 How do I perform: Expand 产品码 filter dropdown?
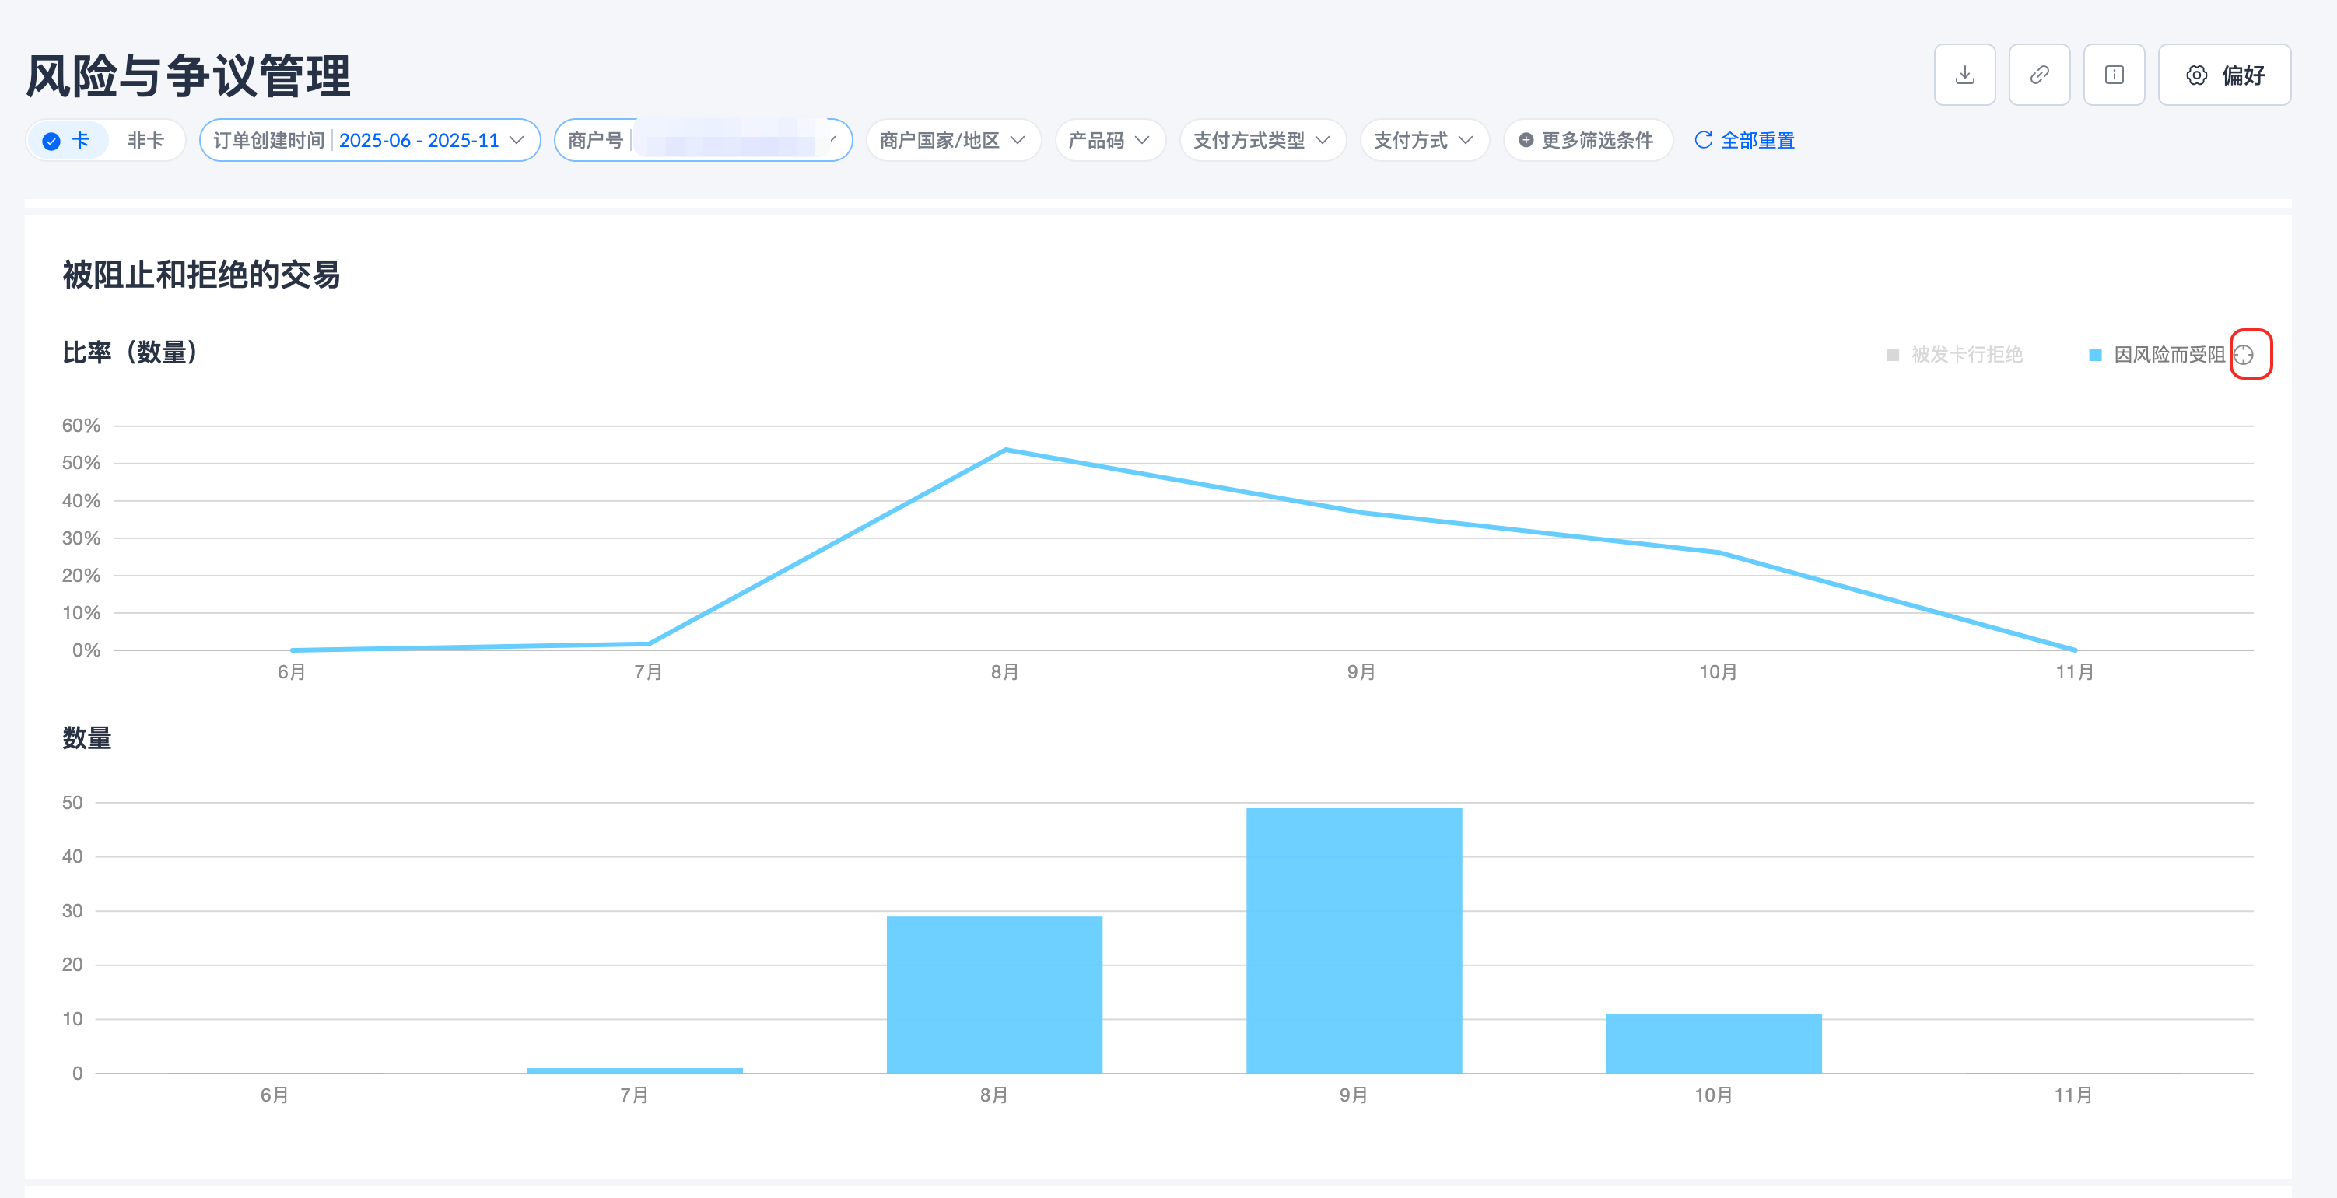pyautogui.click(x=1109, y=141)
